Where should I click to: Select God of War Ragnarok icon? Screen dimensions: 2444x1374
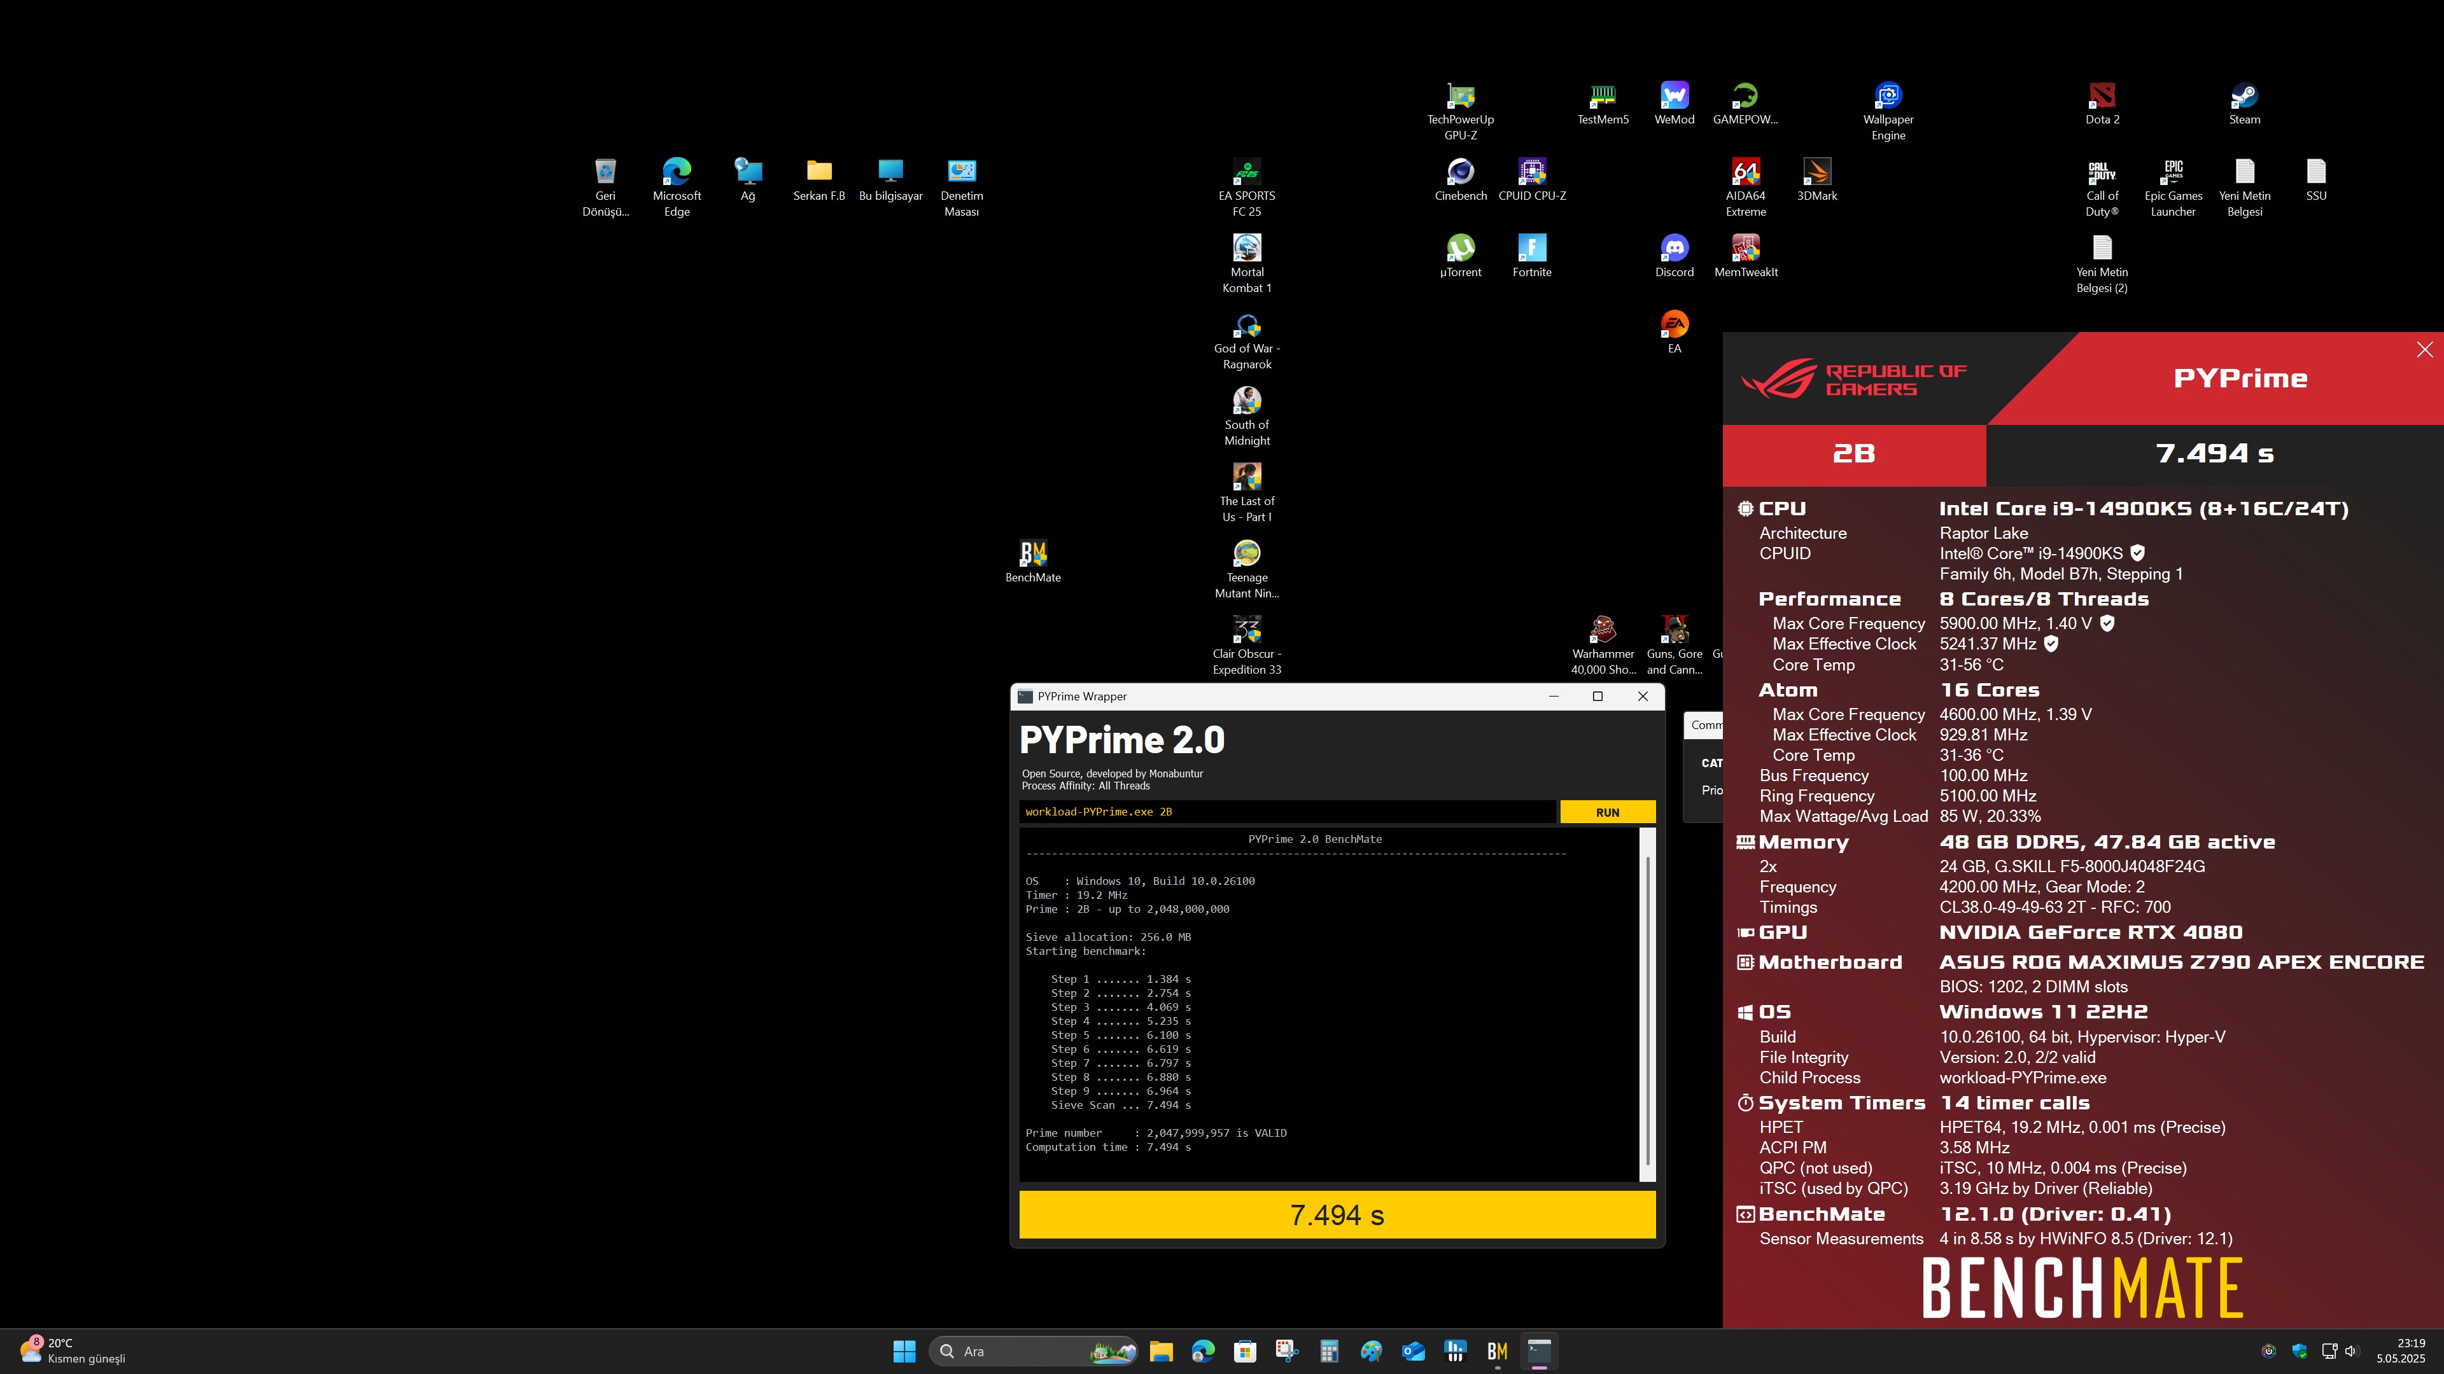coord(1247,340)
